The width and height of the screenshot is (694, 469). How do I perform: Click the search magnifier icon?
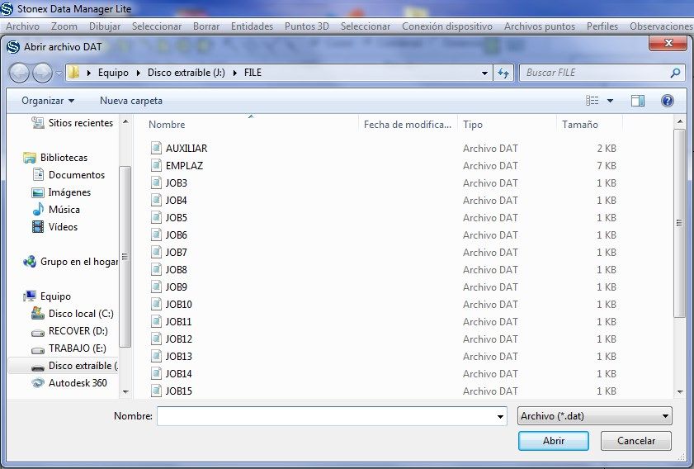click(x=675, y=73)
